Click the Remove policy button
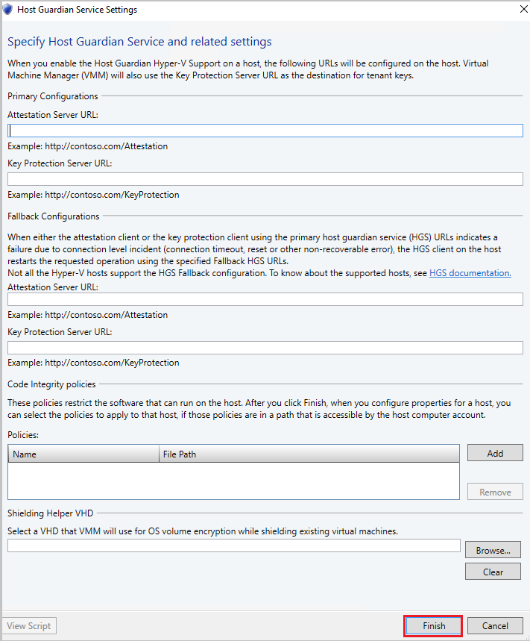This screenshot has width=530, height=641. tap(494, 491)
